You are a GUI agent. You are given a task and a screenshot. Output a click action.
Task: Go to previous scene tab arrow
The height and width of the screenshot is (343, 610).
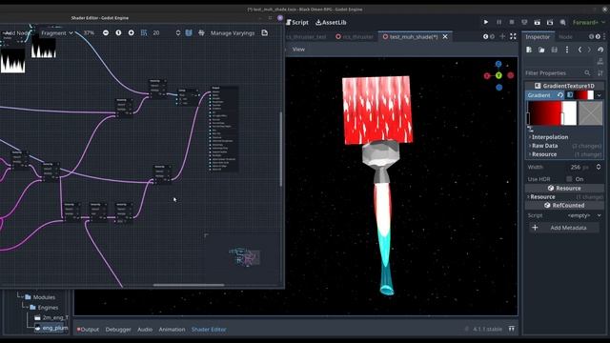[485, 36]
